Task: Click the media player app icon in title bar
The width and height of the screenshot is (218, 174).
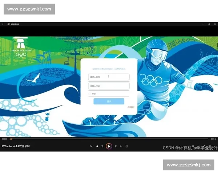Action: [9, 24]
